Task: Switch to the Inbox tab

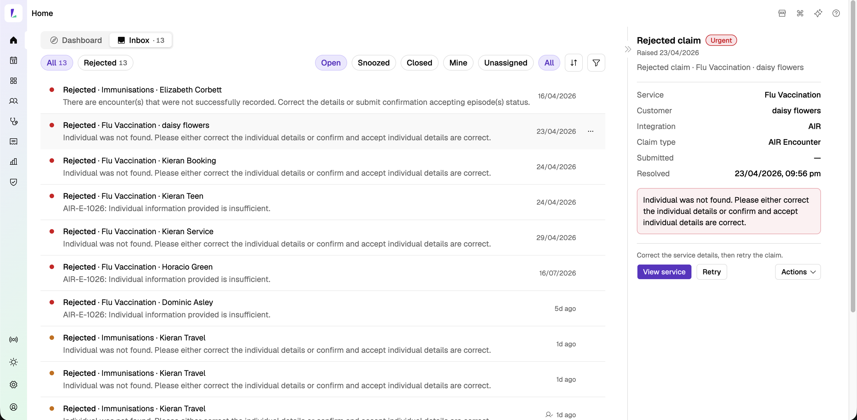Action: point(141,40)
